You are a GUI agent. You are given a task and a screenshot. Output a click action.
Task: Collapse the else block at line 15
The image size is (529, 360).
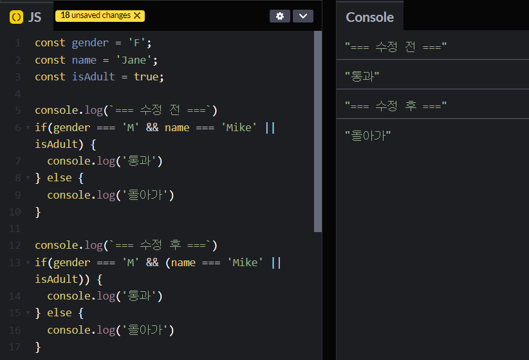(28, 313)
